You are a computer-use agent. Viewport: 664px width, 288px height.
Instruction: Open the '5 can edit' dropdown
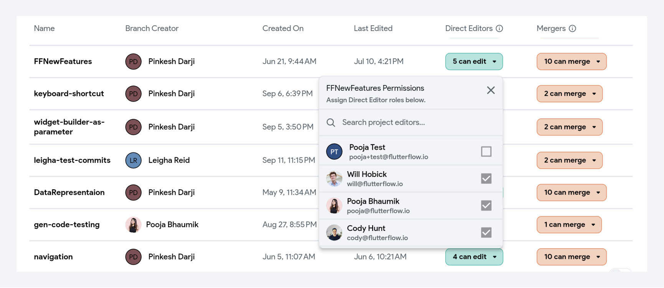[x=474, y=62]
